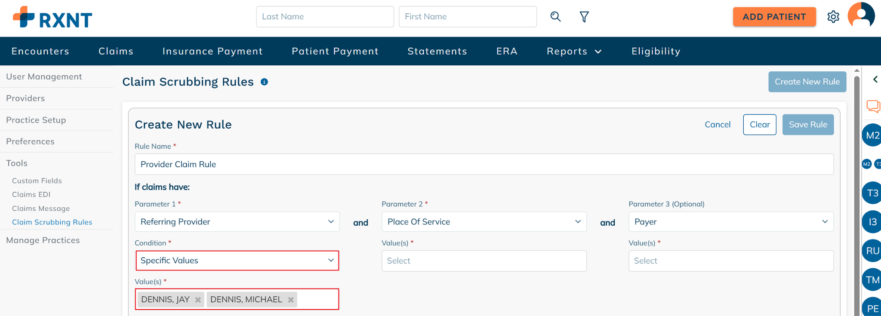Remove DENNIS, JAY from values
The height and width of the screenshot is (316, 881).
(x=198, y=300)
